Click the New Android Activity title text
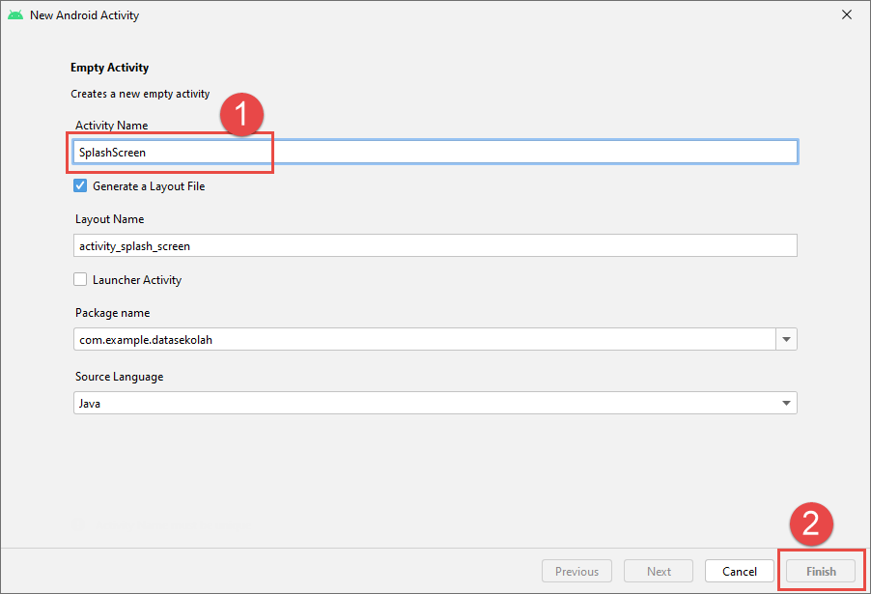Image resolution: width=871 pixels, height=594 pixels. (84, 15)
